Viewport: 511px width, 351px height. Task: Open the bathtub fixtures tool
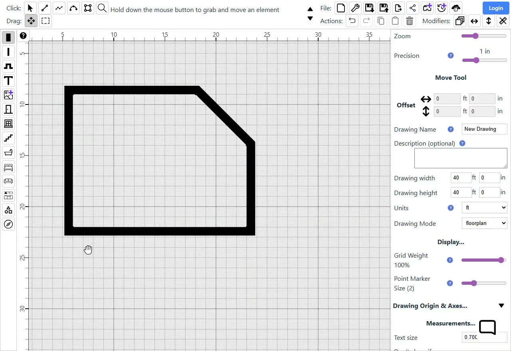(x=8, y=152)
